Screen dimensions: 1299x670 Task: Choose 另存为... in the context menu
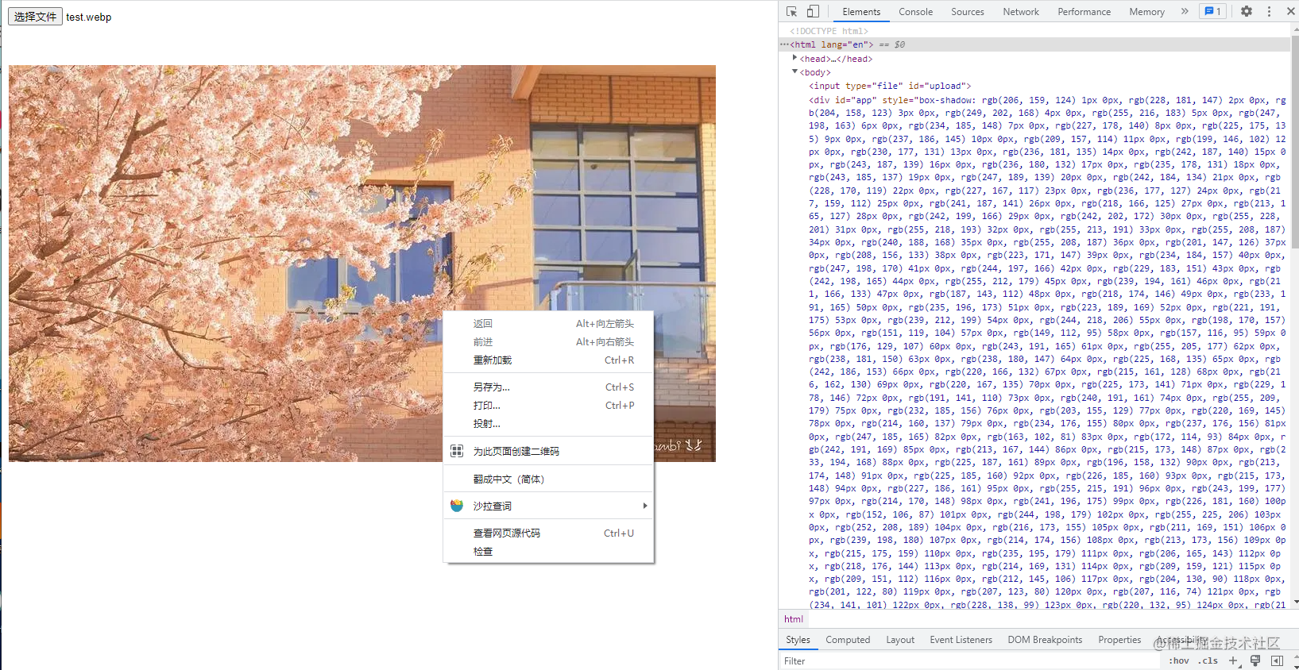click(x=548, y=387)
